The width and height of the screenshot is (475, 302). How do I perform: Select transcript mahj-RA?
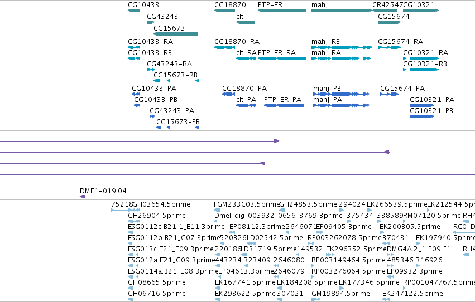pyautogui.click(x=341, y=59)
